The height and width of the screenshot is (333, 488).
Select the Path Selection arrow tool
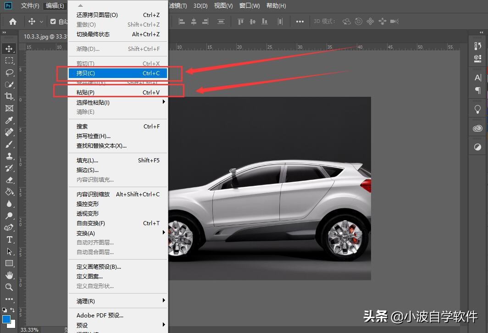9,251
